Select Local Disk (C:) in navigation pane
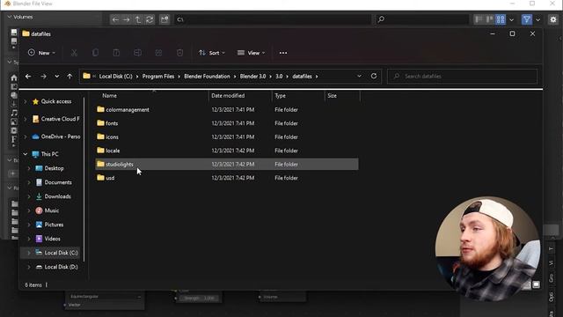The image size is (563, 317). coord(61,253)
